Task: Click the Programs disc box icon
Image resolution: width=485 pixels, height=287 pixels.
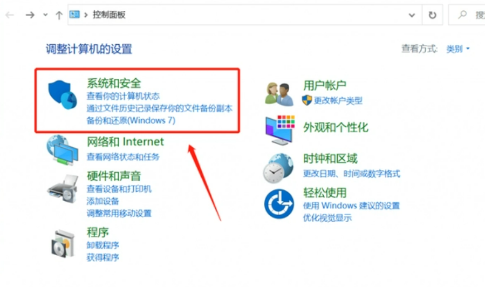Action: pyautogui.click(x=63, y=244)
